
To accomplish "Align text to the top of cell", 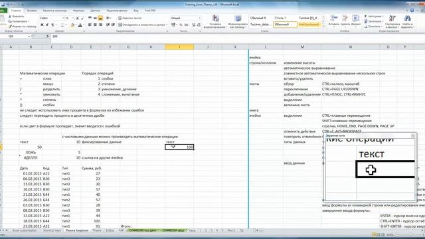I will pos(90,18).
